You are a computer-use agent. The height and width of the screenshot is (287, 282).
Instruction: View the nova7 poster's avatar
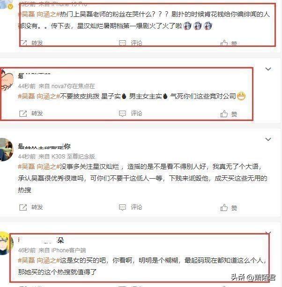point(6,79)
